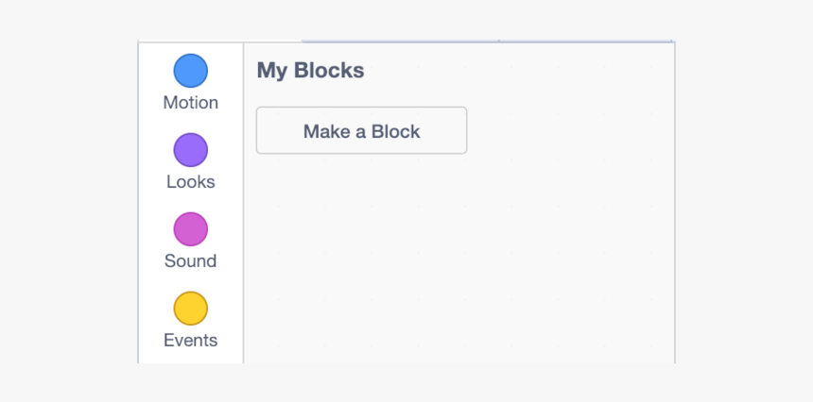Pick the purple color dot above Looks
This screenshot has width=813, height=402.
click(190, 150)
